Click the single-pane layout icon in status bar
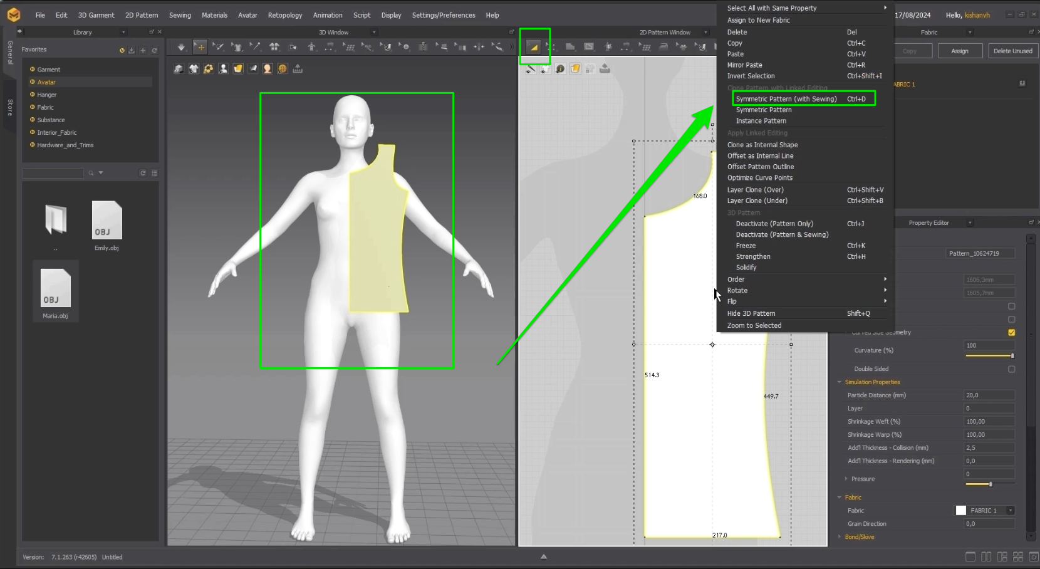1040x569 pixels. tap(970, 556)
